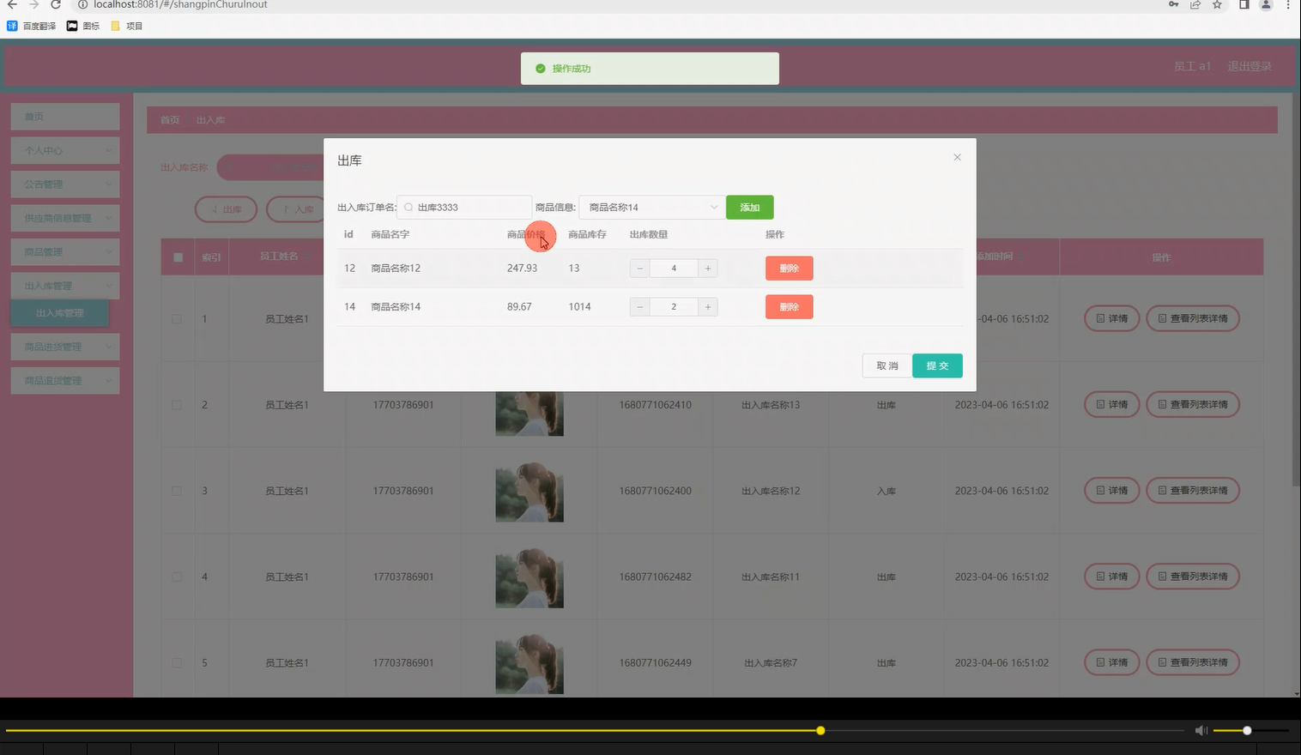Delete the 商品名称12 row
The image size is (1301, 755).
(789, 269)
